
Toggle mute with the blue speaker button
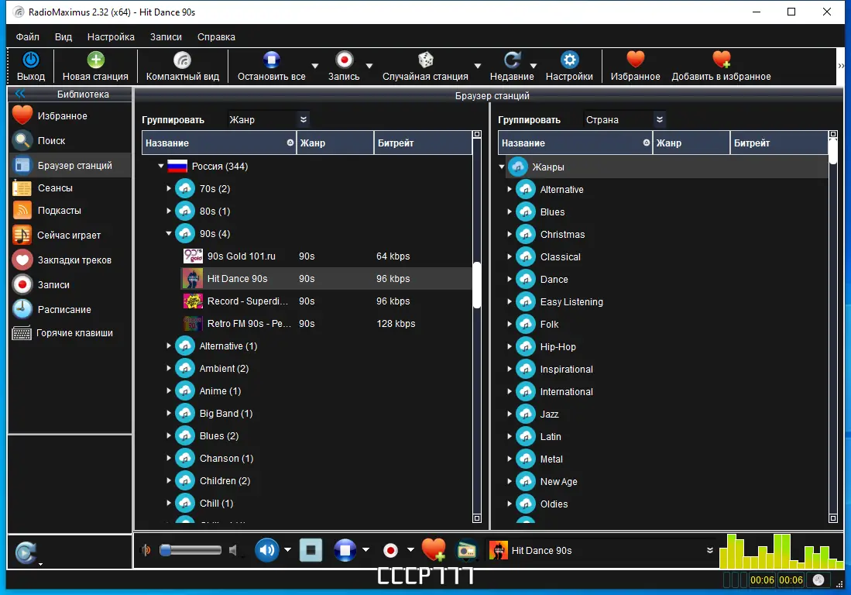(266, 550)
